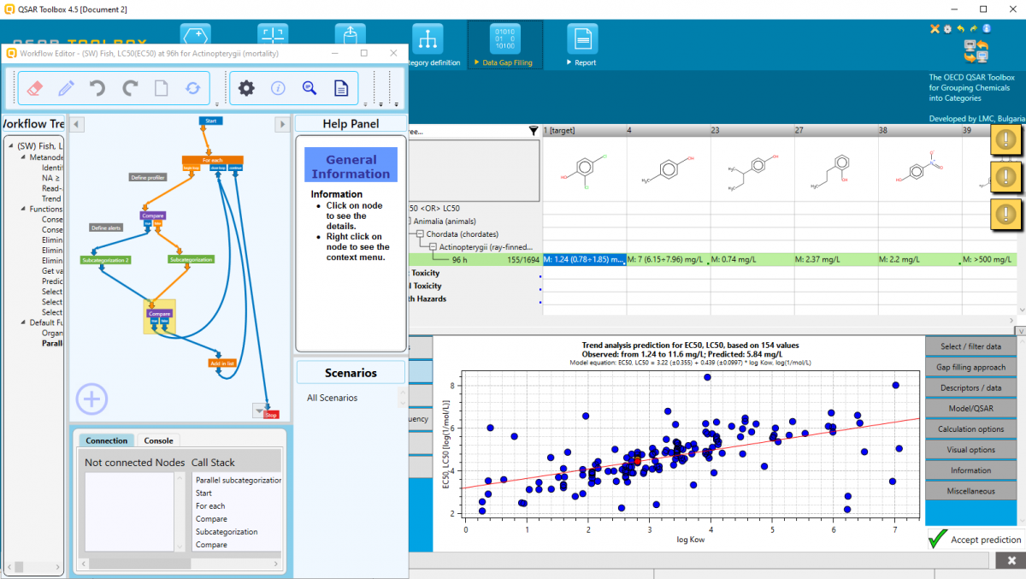Collapse the Functions node in the Workflow Tree

(x=22, y=209)
